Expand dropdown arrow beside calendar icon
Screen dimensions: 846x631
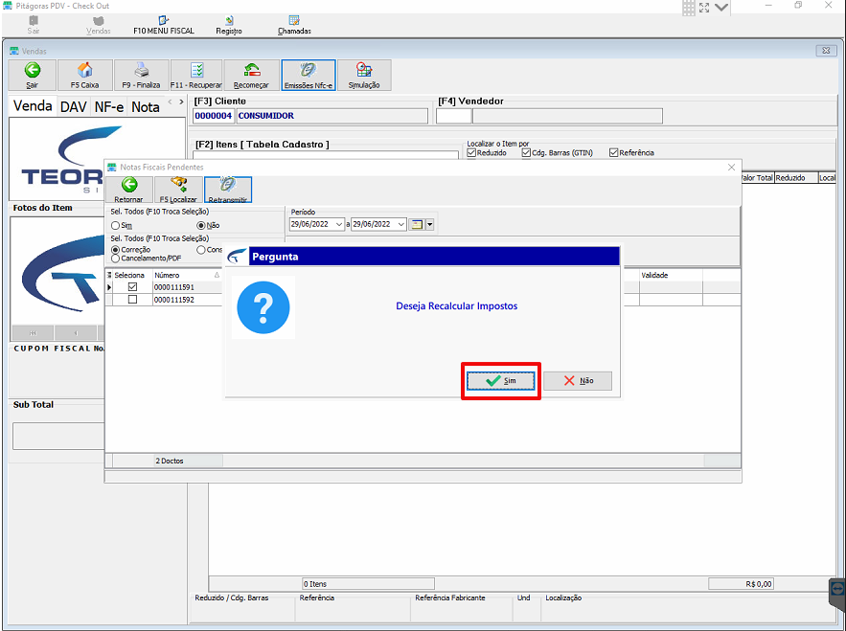point(430,224)
